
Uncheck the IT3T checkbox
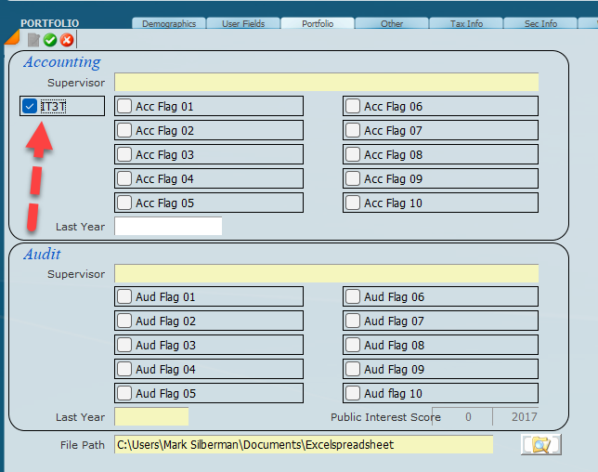30,107
